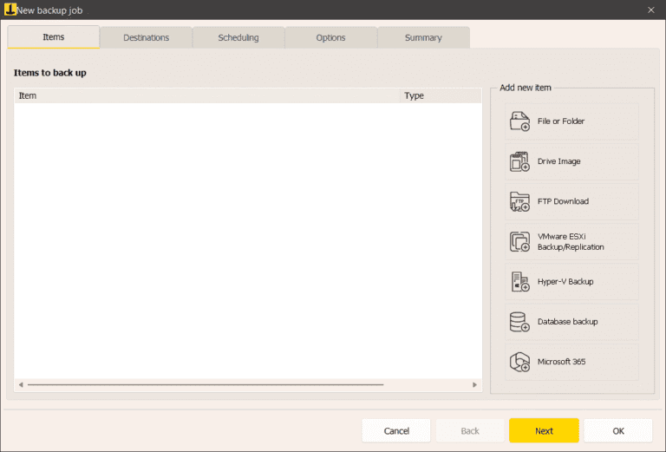Open the Destinations tab

pos(146,37)
